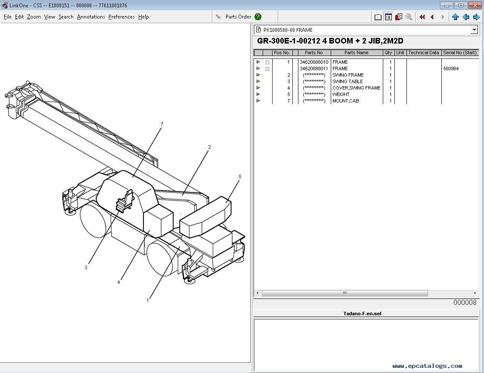Click the blue up arrow icon
484x373 pixels.
455,17
